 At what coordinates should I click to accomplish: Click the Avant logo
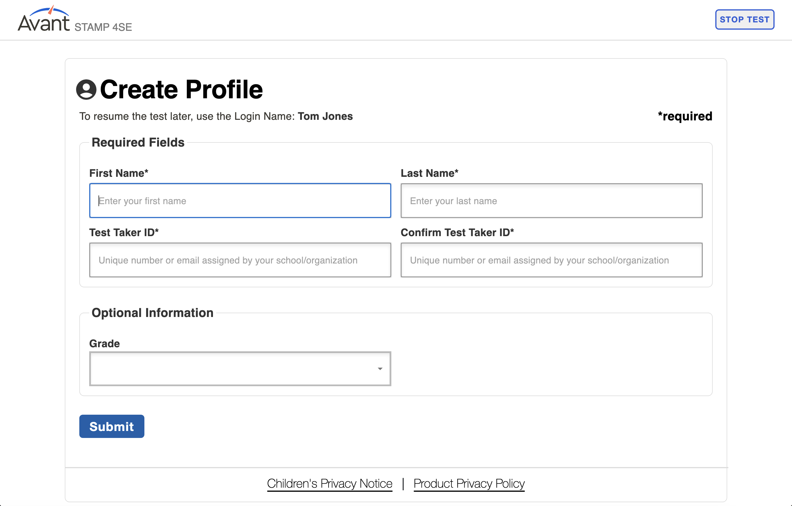(x=44, y=20)
